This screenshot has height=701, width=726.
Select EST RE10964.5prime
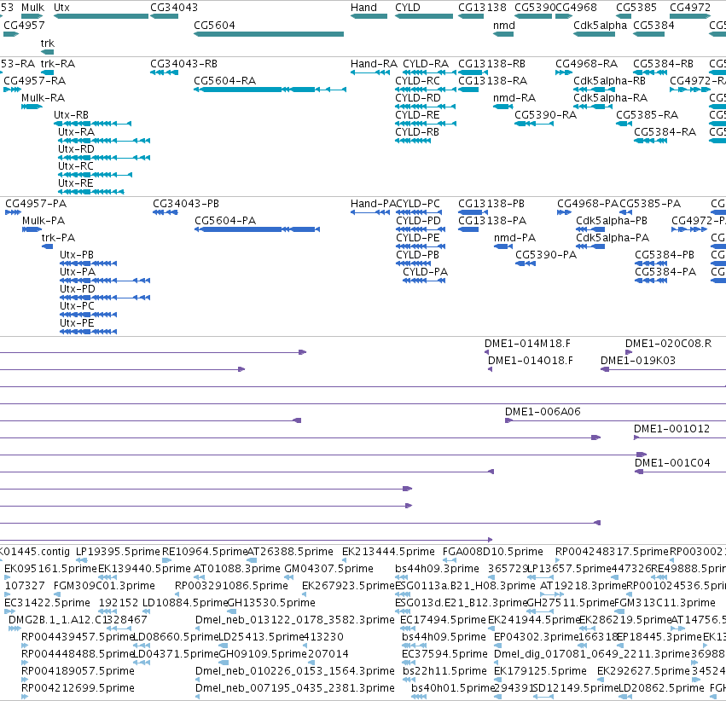167,560
